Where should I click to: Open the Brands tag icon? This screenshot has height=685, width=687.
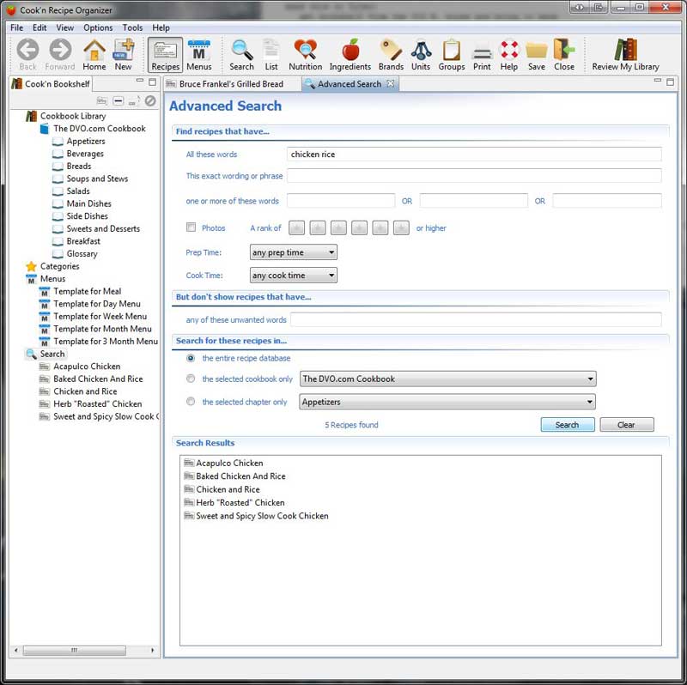click(391, 54)
